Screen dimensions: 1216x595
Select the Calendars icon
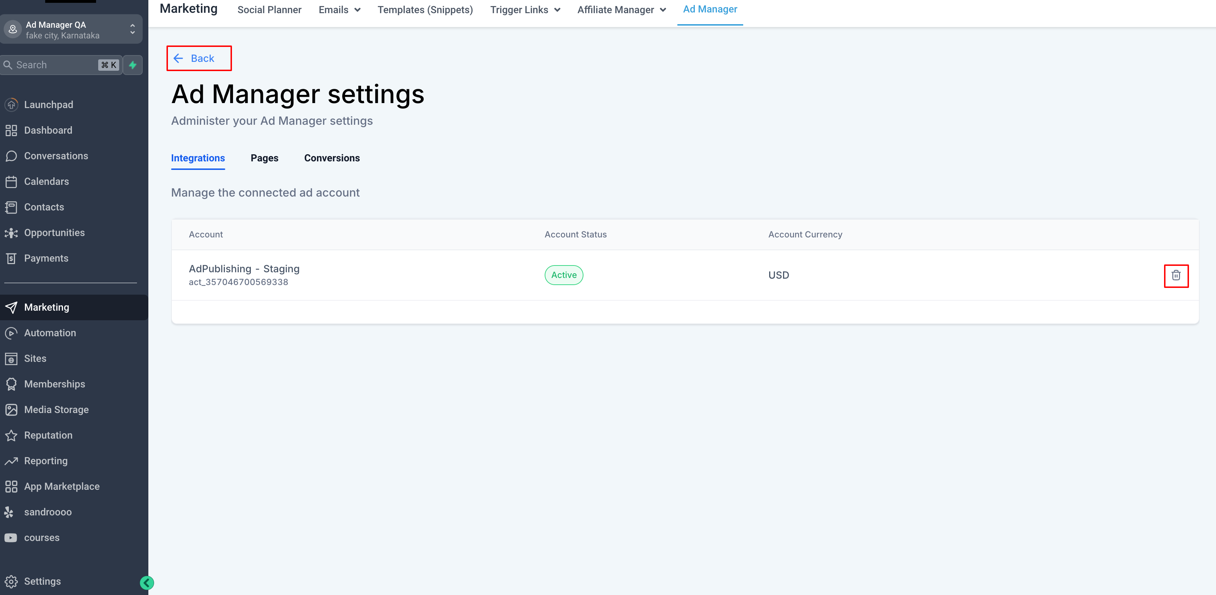(x=12, y=182)
